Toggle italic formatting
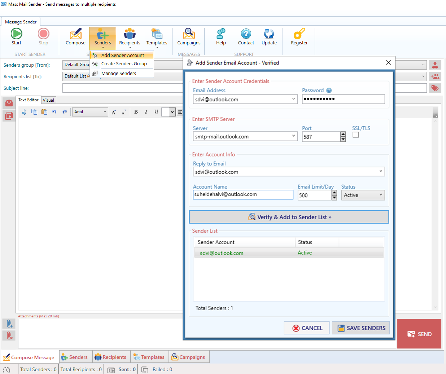Viewport: 446px width, 374px height. pos(146,112)
